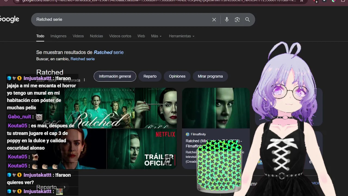Expand the Reparto section arrow
Screen dimensions: 348x196
pyautogui.click(x=64, y=187)
